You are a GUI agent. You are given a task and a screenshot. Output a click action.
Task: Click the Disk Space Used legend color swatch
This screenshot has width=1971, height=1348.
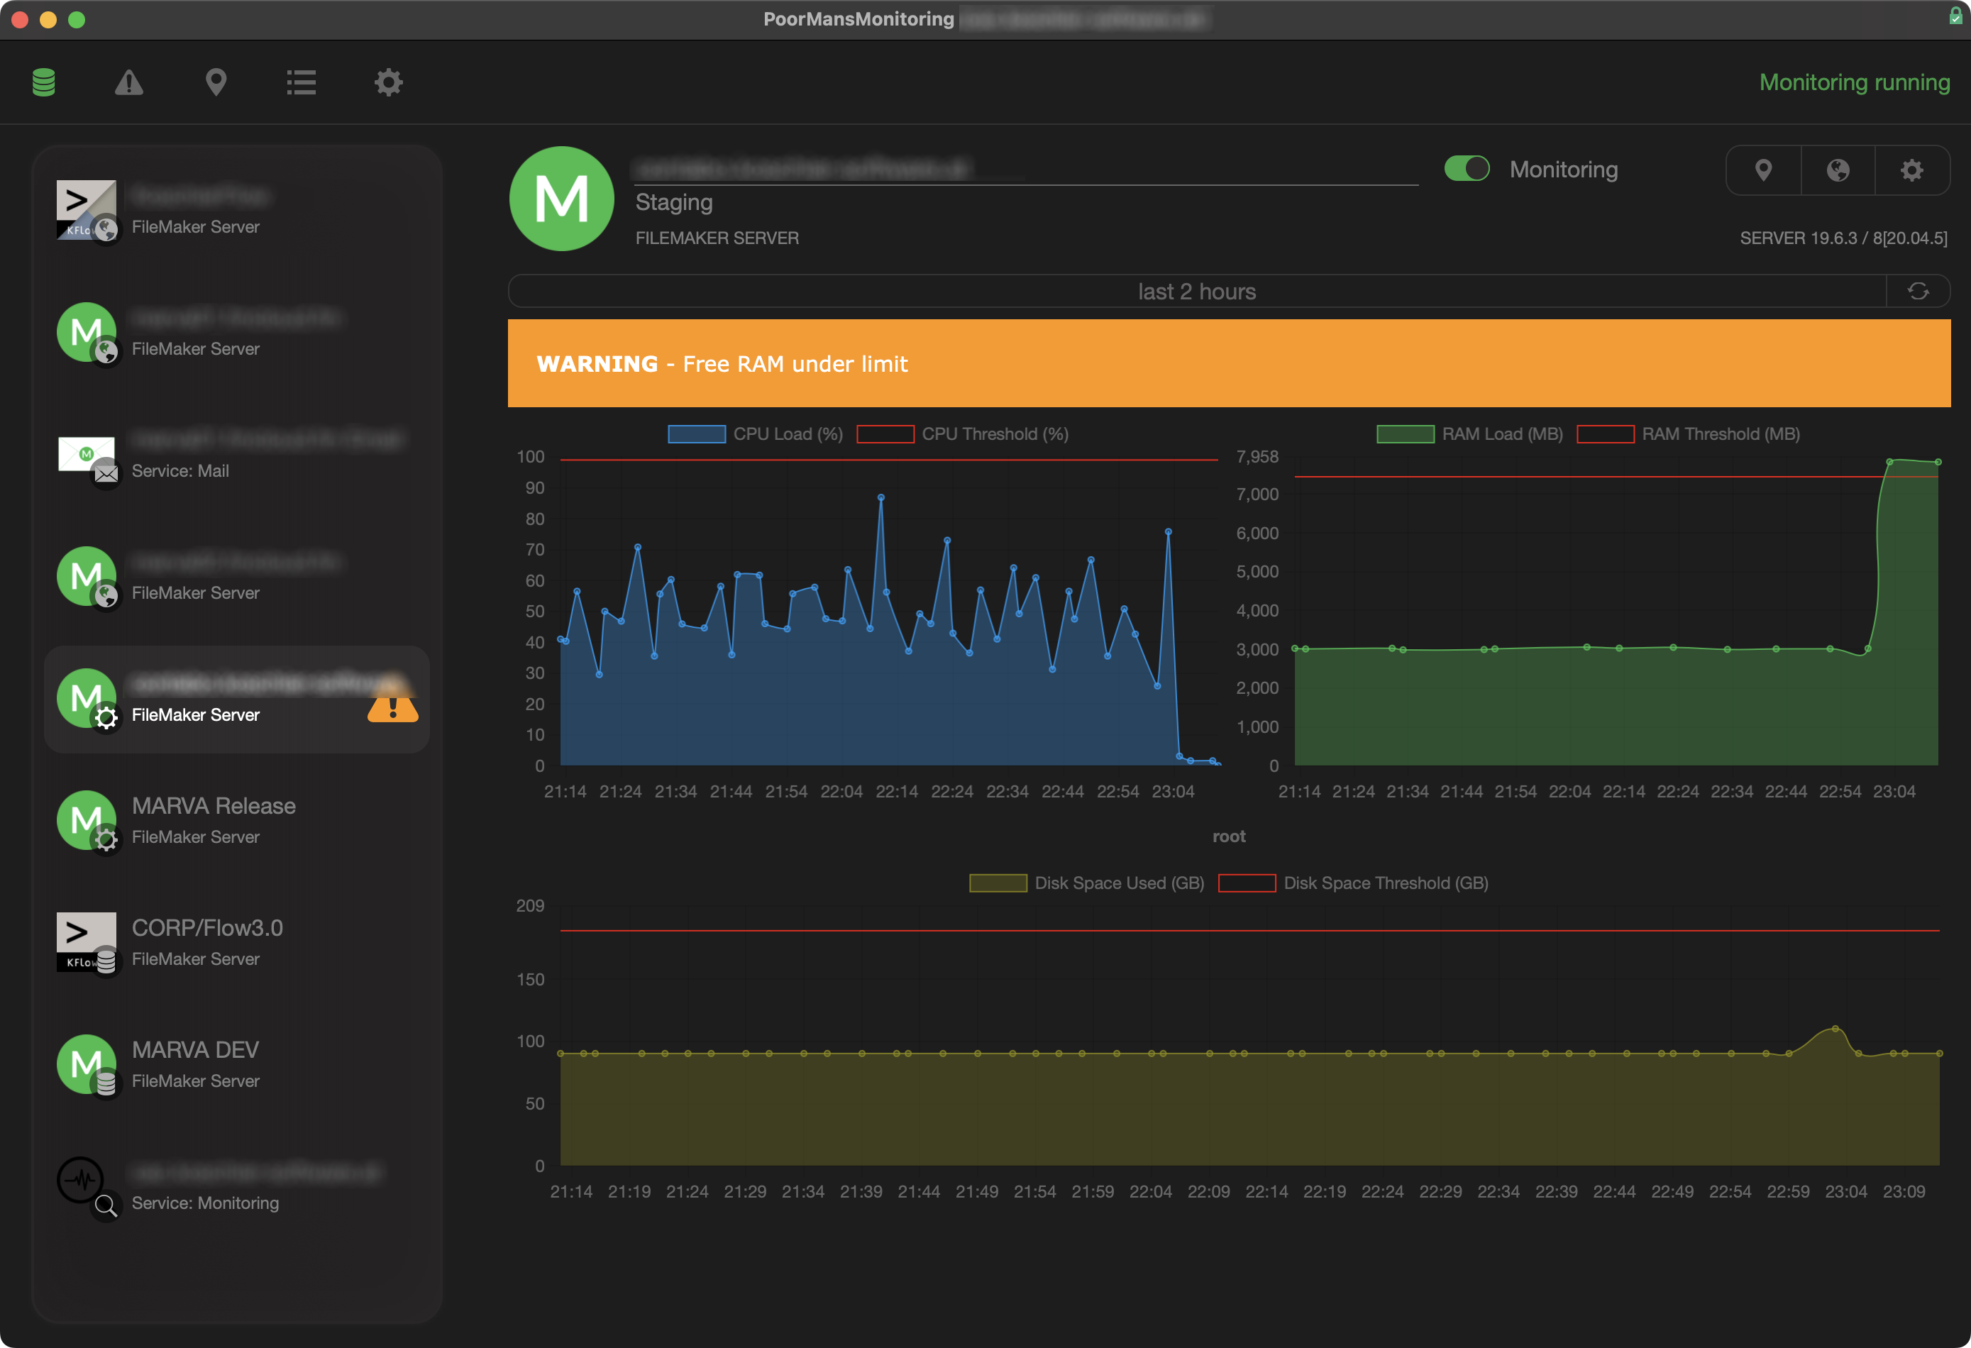[x=998, y=883]
